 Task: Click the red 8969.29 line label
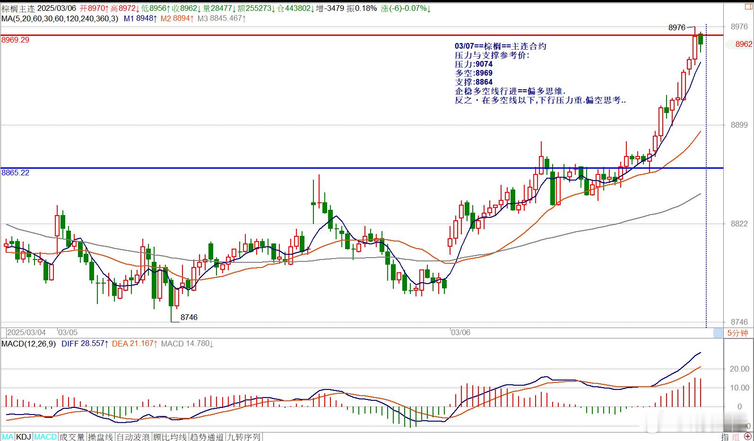16,40
